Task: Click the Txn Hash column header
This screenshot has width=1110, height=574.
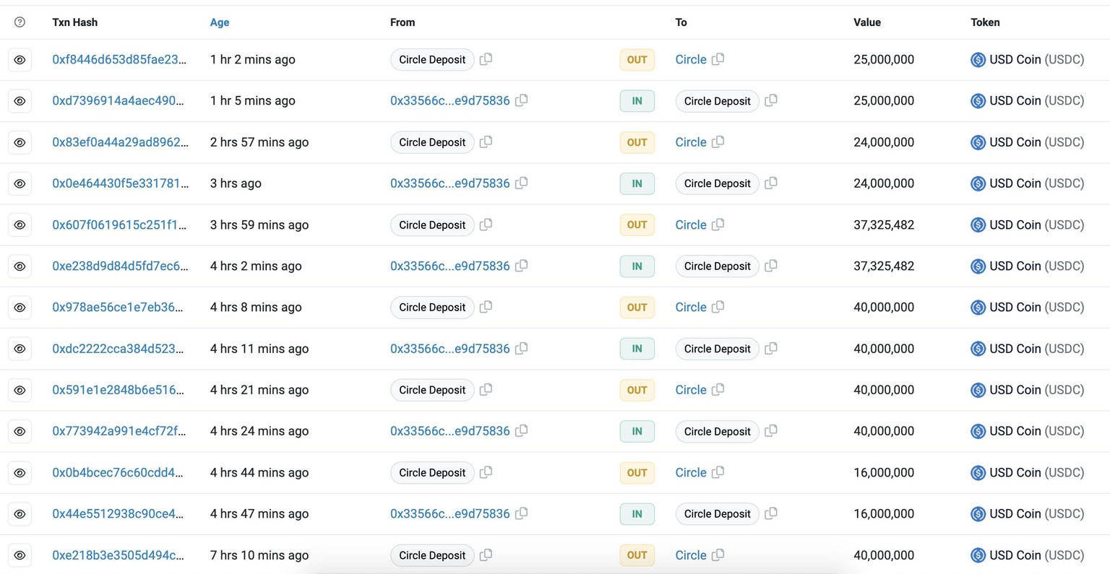Action: coord(74,22)
